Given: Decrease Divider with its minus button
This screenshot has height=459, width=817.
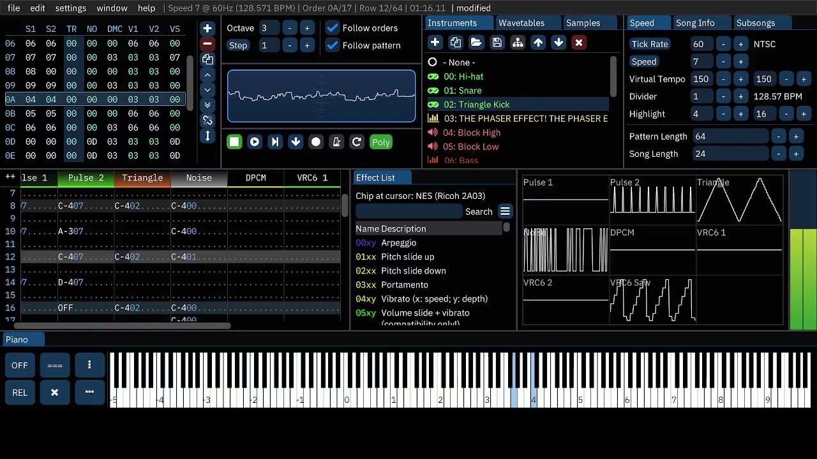Looking at the screenshot, I should pyautogui.click(x=723, y=96).
